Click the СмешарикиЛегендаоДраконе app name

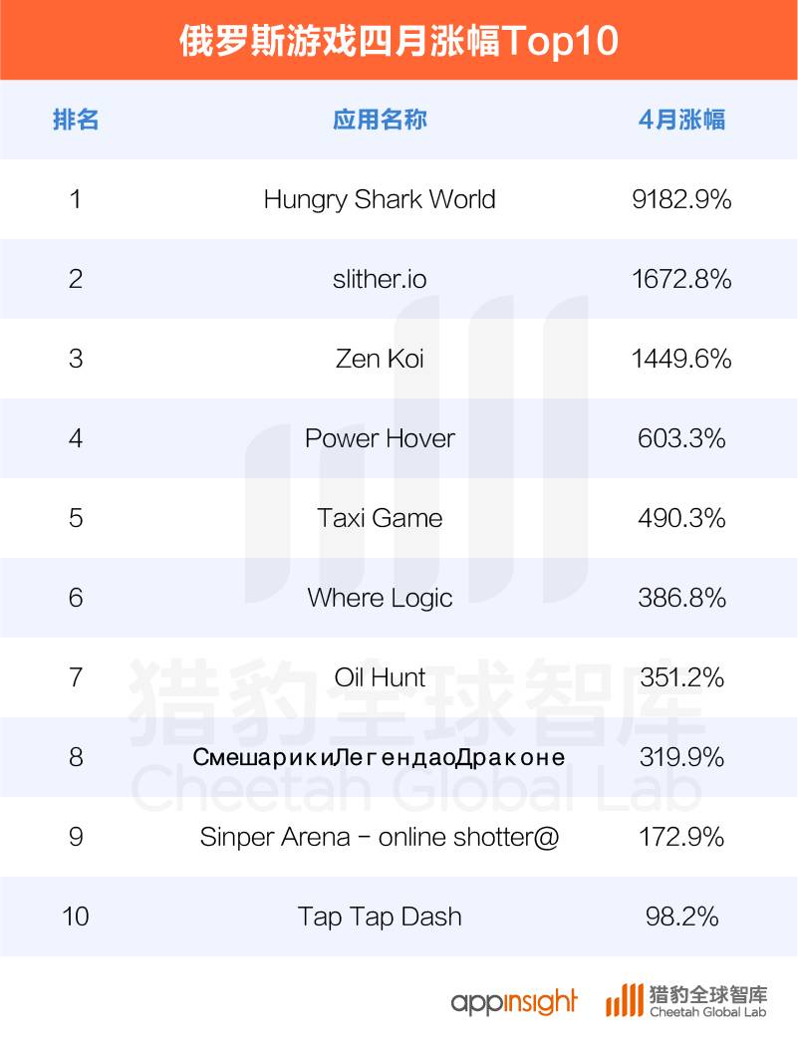click(x=380, y=757)
